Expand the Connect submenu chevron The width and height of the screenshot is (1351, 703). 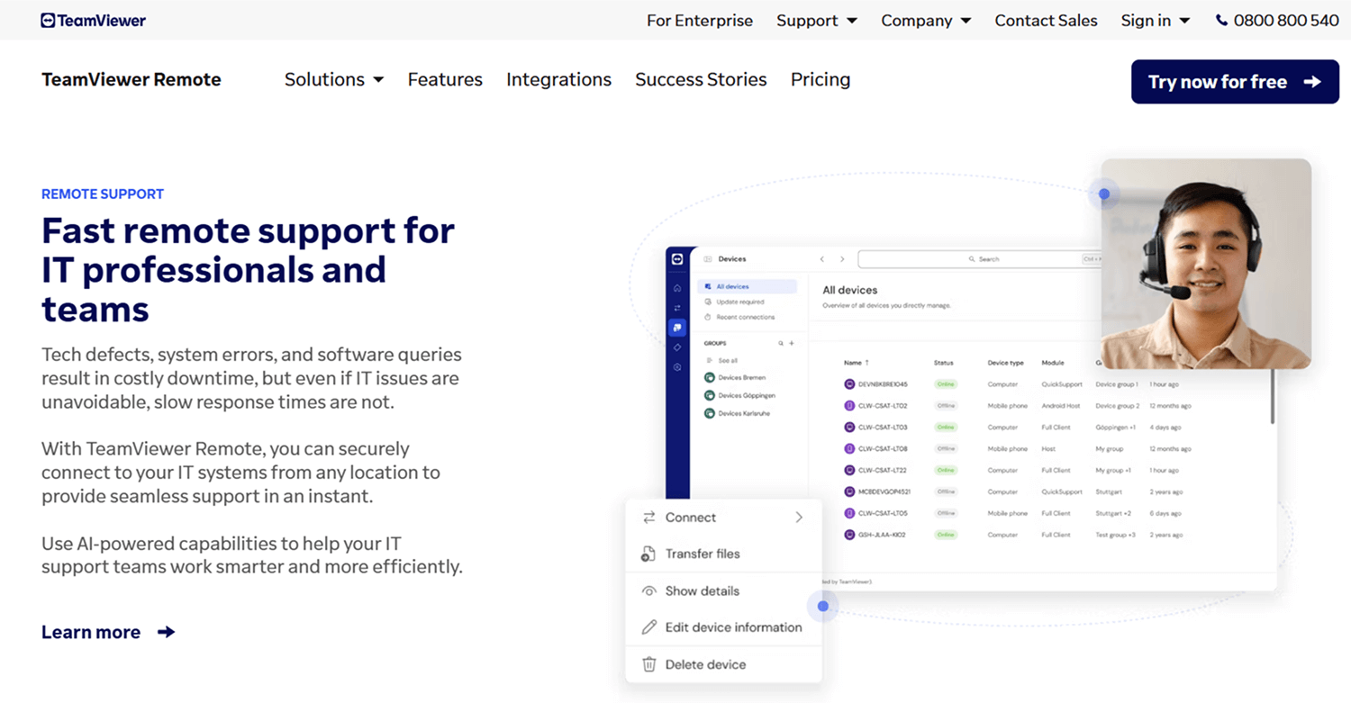(x=799, y=518)
